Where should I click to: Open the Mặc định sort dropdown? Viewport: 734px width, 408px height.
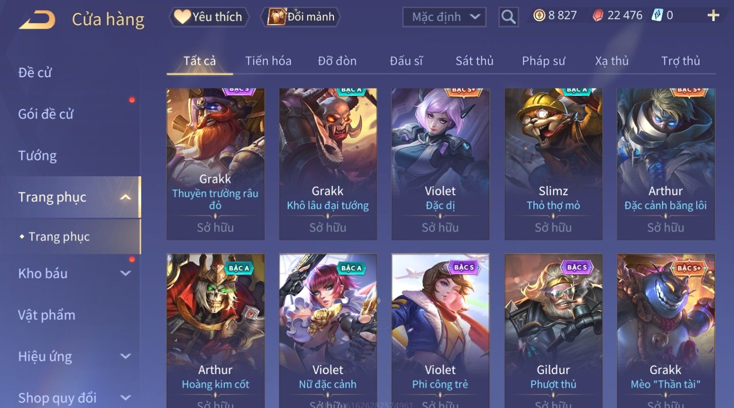click(x=444, y=17)
